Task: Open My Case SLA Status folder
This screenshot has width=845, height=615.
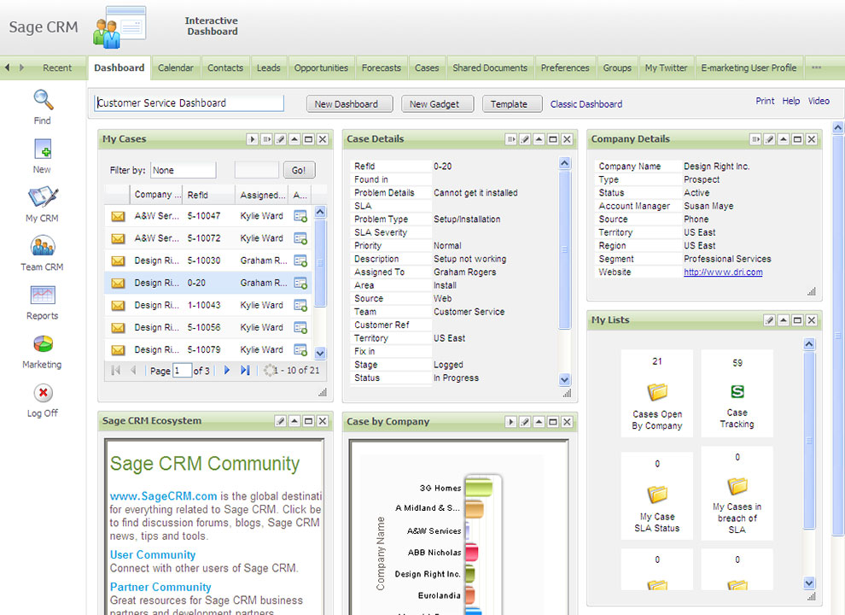Action: click(x=657, y=495)
